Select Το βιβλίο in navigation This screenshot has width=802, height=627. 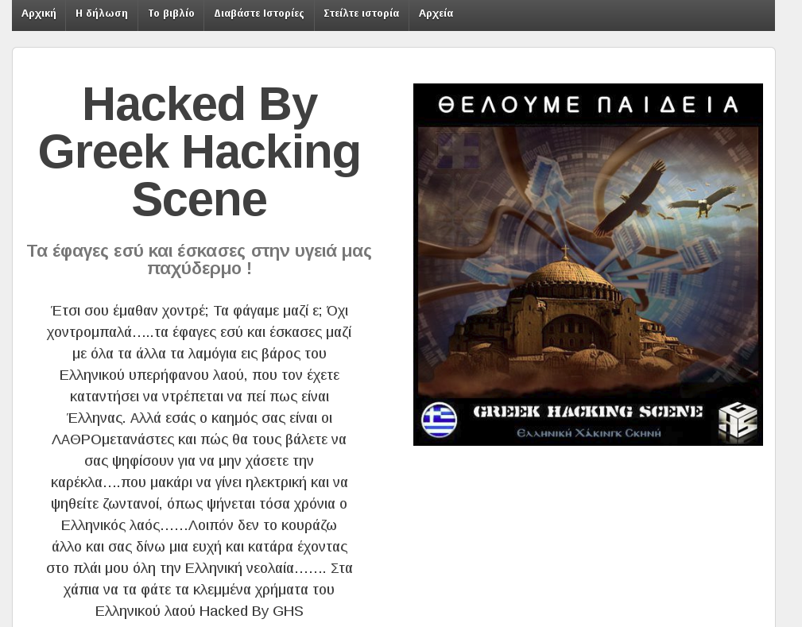pyautogui.click(x=172, y=14)
